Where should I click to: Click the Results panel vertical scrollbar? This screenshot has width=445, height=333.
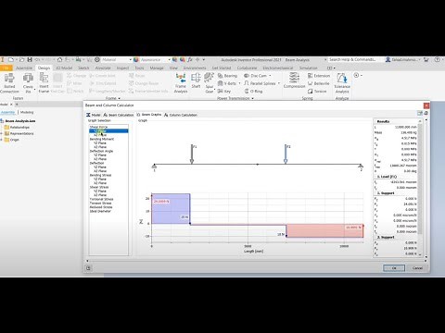pyautogui.click(x=420, y=188)
